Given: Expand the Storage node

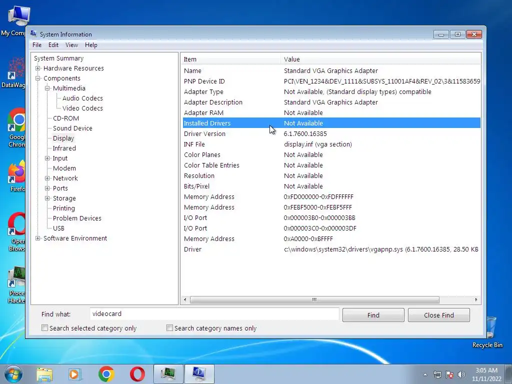Looking at the screenshot, I should point(47,198).
